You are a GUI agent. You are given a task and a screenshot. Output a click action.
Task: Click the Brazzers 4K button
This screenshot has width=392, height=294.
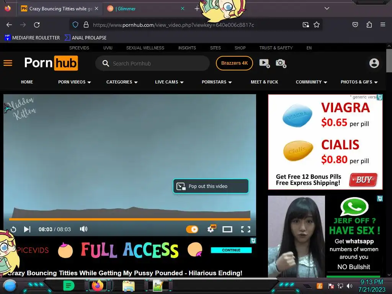point(234,63)
